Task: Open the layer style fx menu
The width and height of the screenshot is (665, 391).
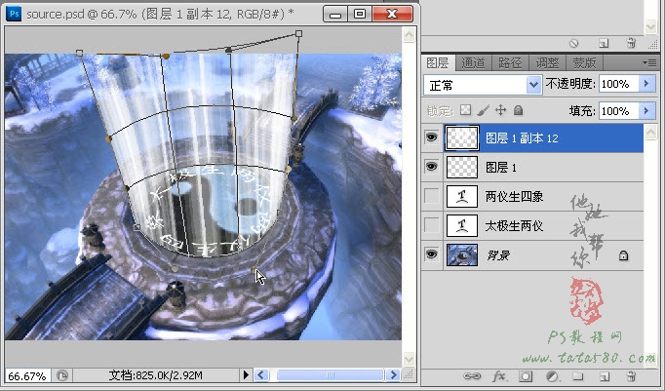Action: (x=499, y=375)
